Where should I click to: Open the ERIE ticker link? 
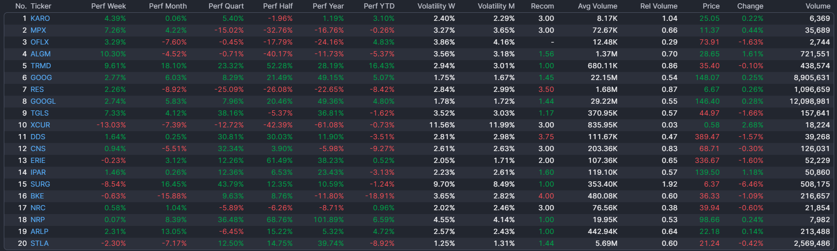(38, 161)
